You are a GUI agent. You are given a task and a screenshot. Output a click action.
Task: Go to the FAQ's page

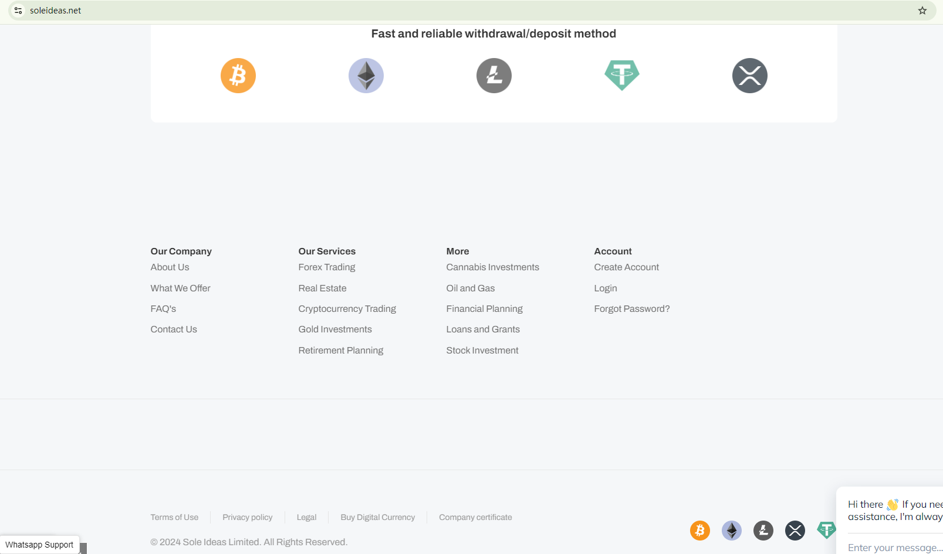[163, 309]
